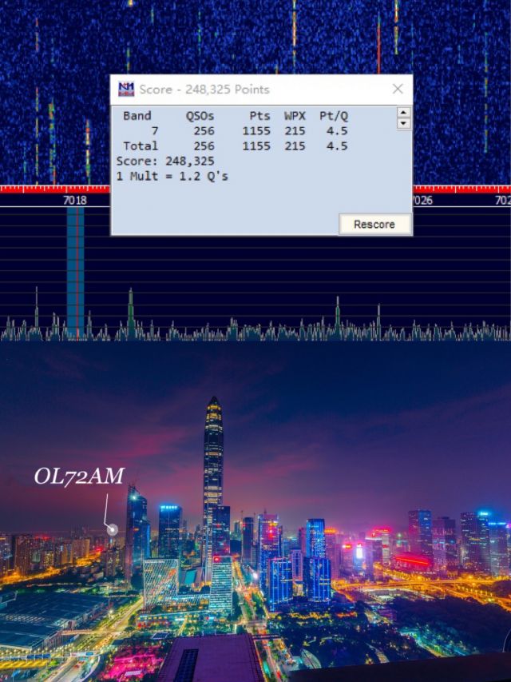The height and width of the screenshot is (682, 511).
Task: Click the Band column header
Action: 137,116
